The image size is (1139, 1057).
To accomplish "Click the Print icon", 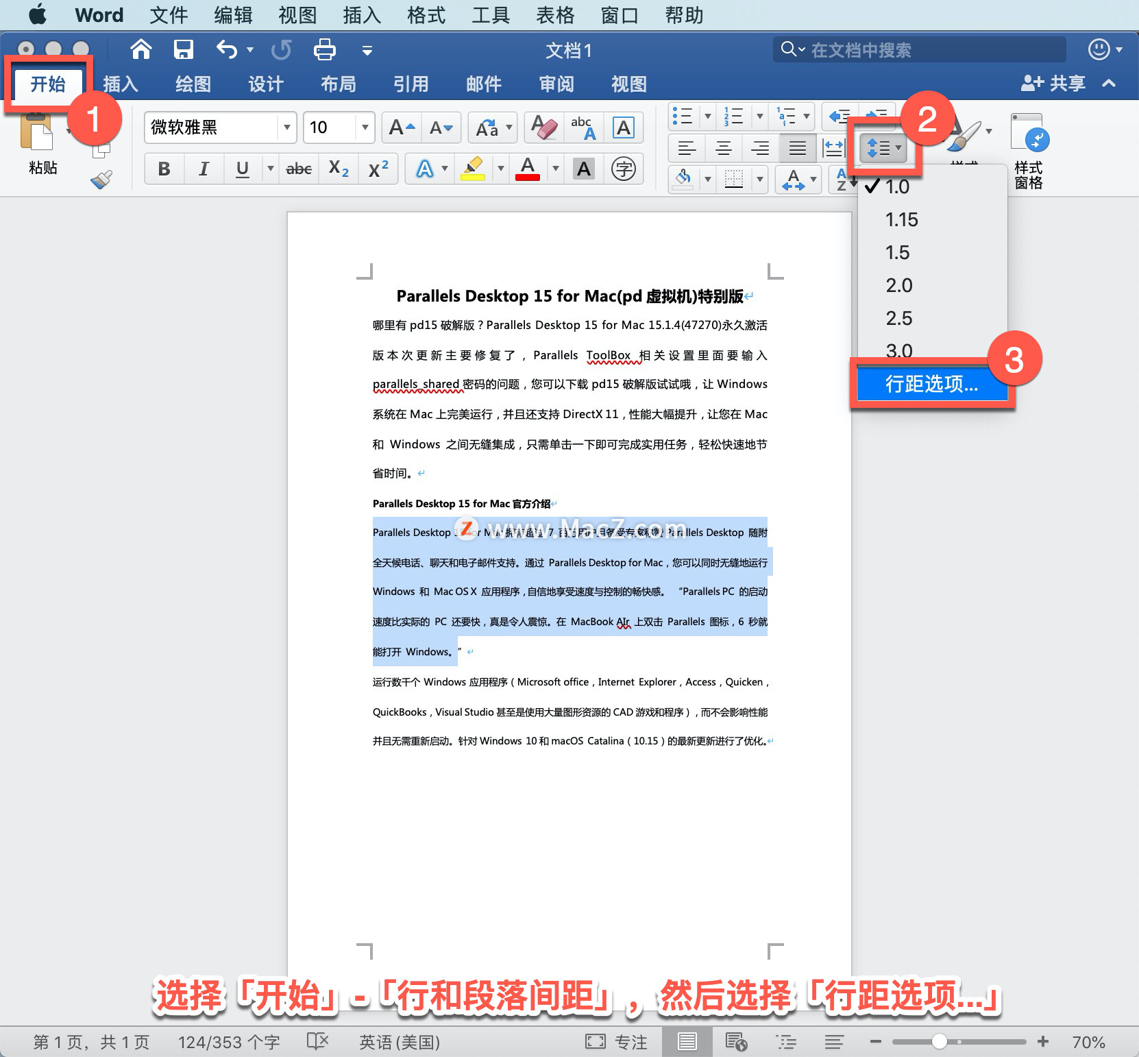I will [324, 49].
